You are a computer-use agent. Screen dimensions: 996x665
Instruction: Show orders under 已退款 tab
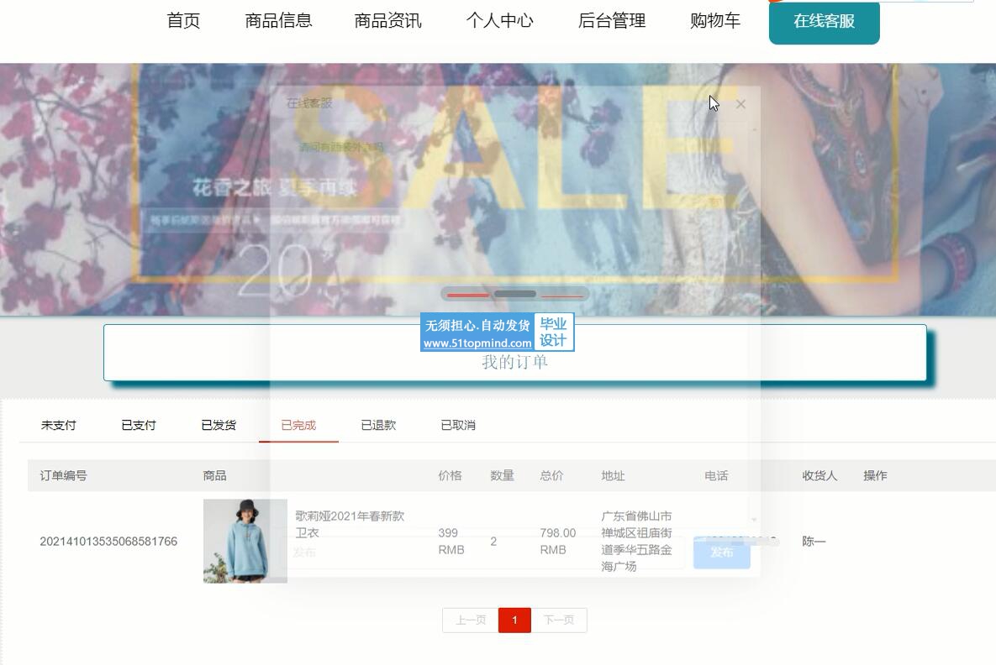(x=378, y=425)
